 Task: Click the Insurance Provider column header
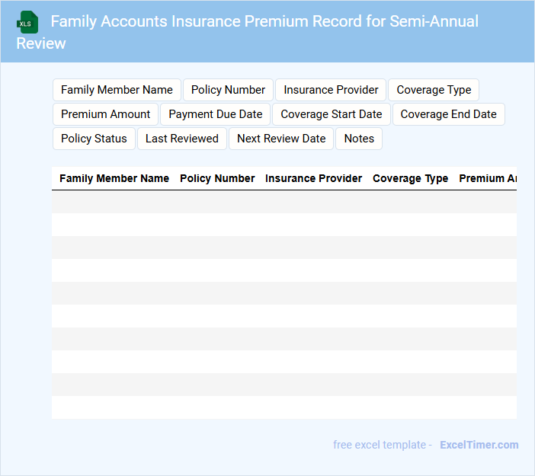point(313,178)
